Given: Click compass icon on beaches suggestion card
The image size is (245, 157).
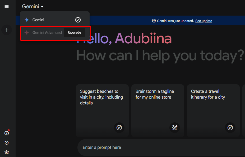Looking at the screenshot, I should tap(119, 128).
